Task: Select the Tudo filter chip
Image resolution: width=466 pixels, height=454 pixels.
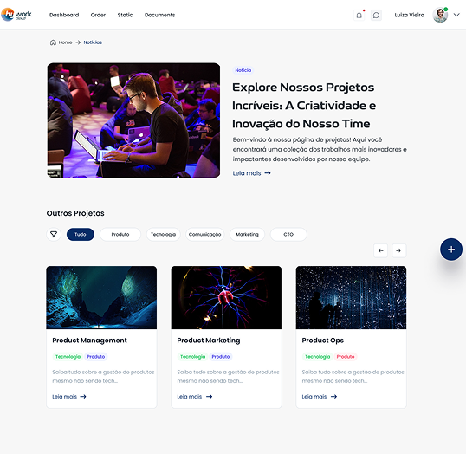Action: click(x=81, y=235)
